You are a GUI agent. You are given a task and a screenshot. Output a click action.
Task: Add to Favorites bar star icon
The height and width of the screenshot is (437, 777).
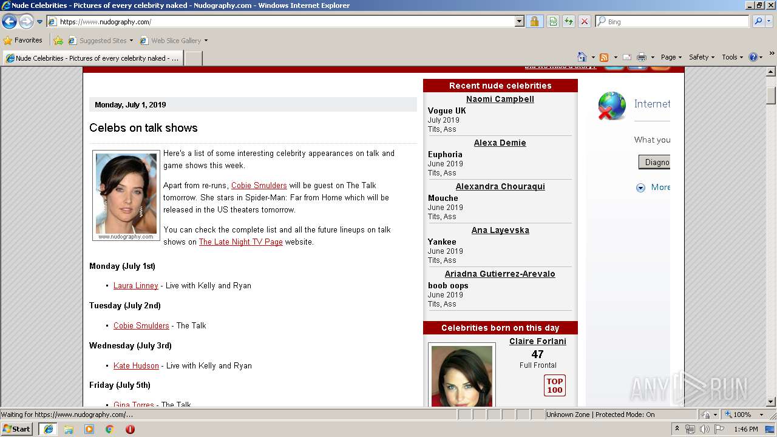click(x=58, y=41)
